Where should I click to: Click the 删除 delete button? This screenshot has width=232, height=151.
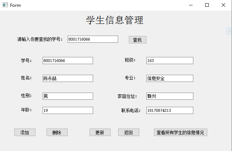(x=57, y=132)
